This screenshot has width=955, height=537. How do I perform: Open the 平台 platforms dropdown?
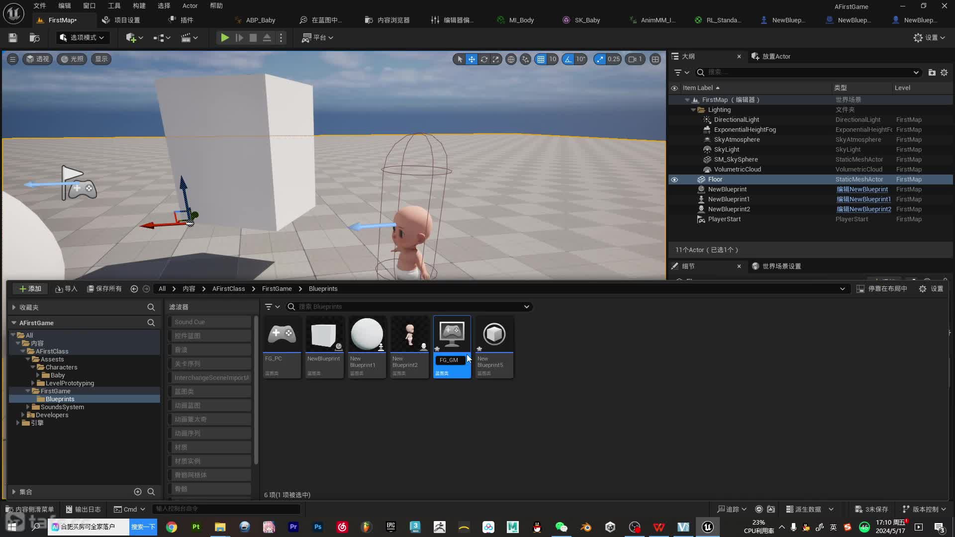pyautogui.click(x=317, y=38)
